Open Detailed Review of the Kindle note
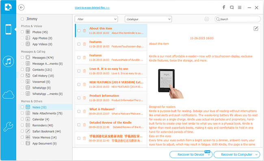This screenshot has height=161, width=264. pyautogui.click(x=111, y=125)
